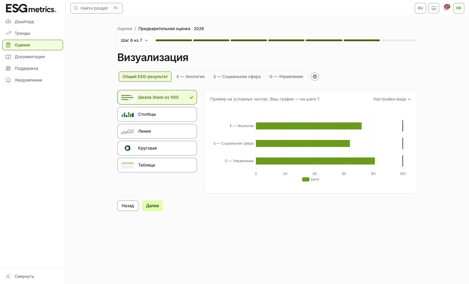Click the E — Экология chart bar

click(309, 126)
